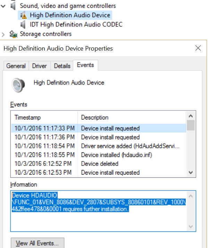Click the large speaker icon in Properties dialog

[18, 85]
